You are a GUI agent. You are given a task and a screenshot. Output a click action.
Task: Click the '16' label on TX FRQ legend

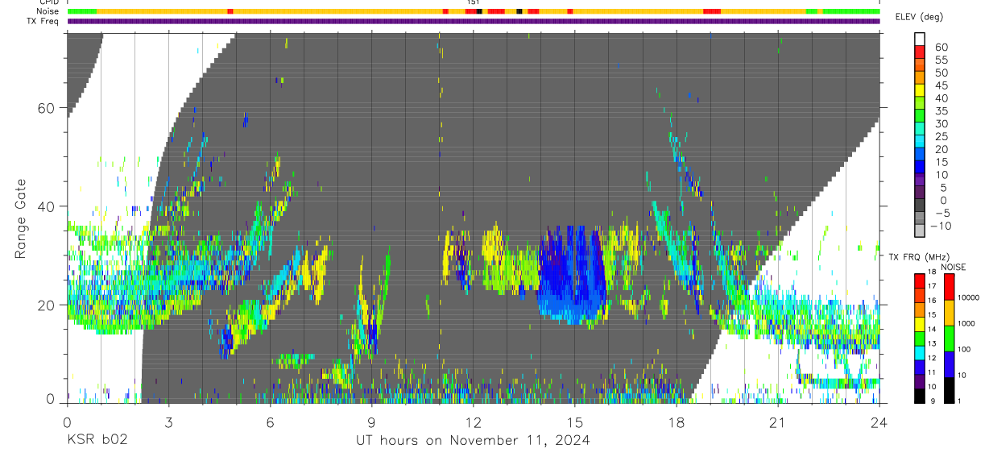point(932,300)
